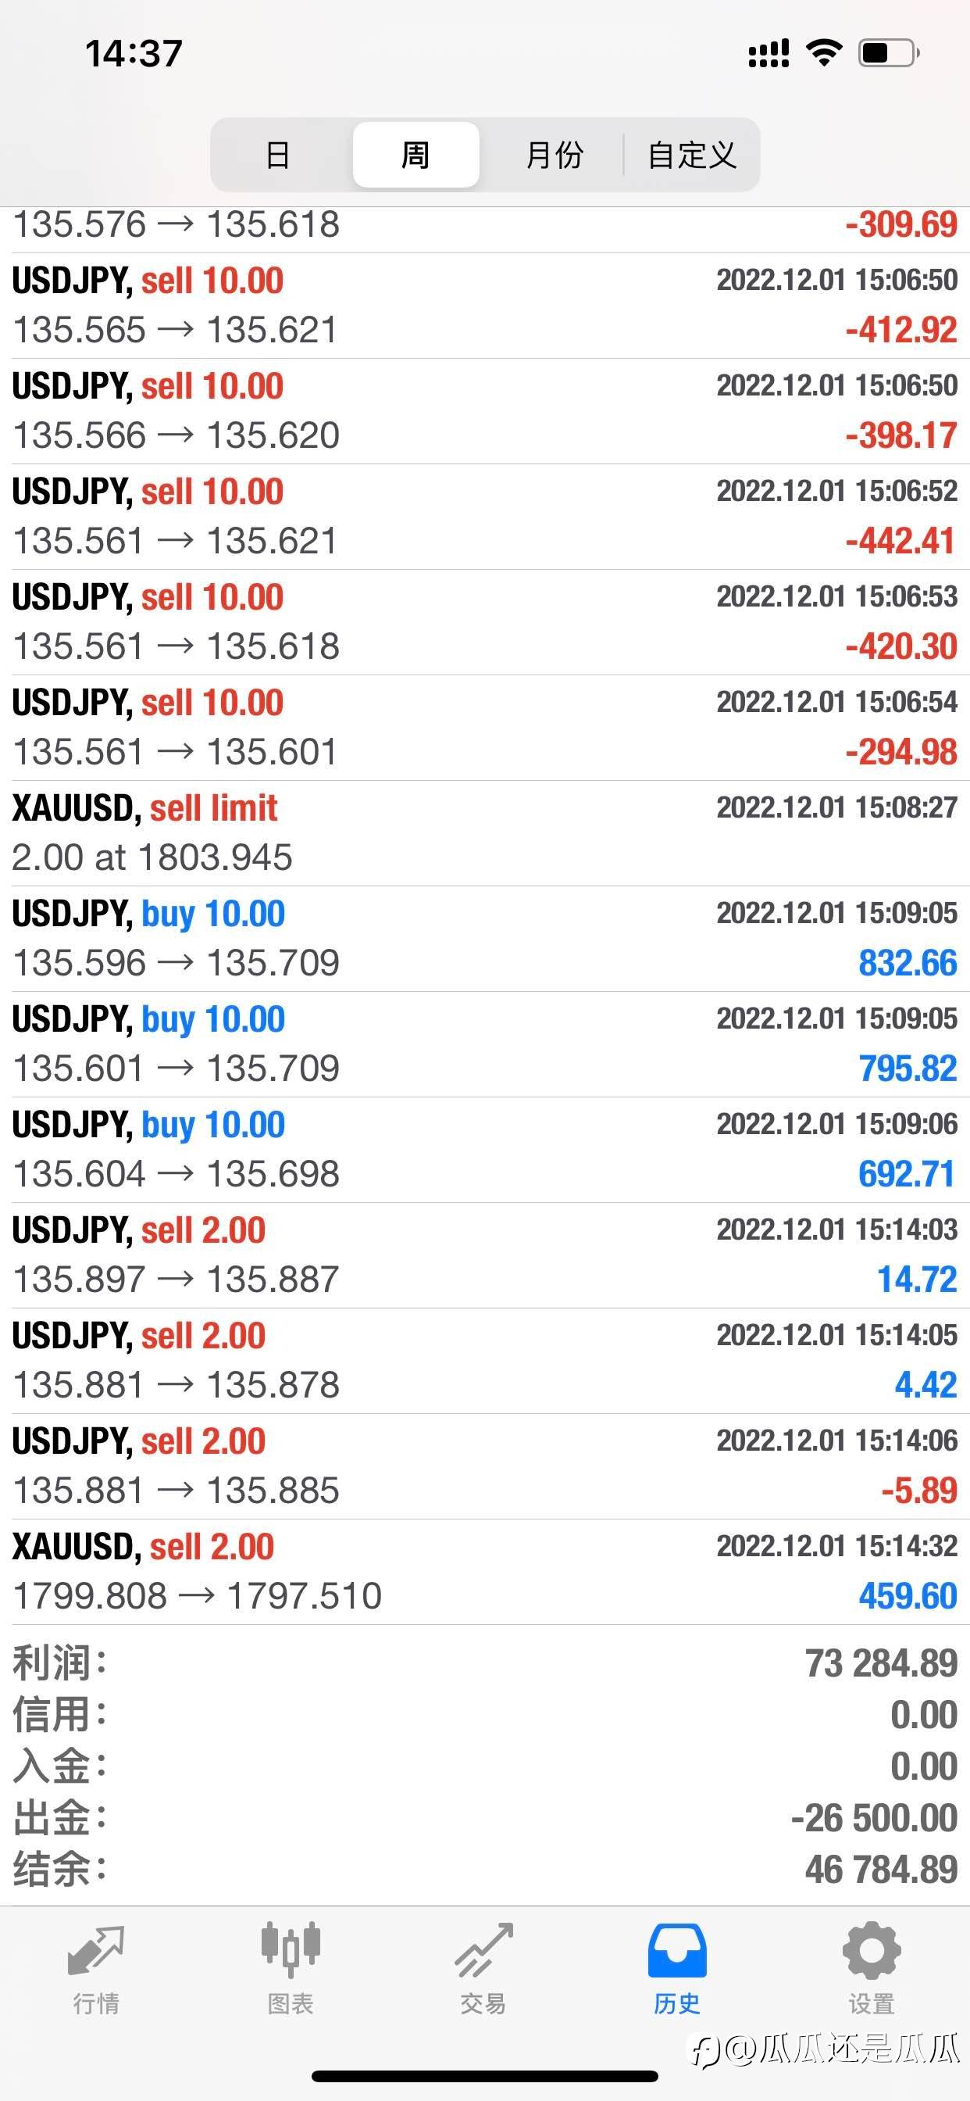
Task: Open XAUUSD sell 2.00 trade 459.60
Action: pyautogui.click(x=484, y=1571)
